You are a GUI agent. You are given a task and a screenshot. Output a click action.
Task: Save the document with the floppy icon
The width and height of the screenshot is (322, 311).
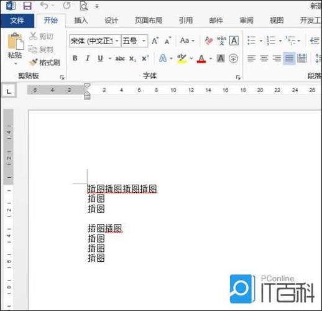[27, 6]
